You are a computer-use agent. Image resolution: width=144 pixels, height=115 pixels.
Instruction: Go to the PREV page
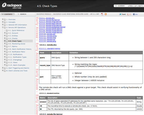[130, 6]
